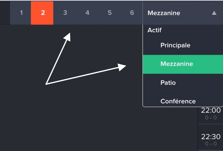
Task: Collapse the room list with the triangle arrow
Action: coord(214,13)
